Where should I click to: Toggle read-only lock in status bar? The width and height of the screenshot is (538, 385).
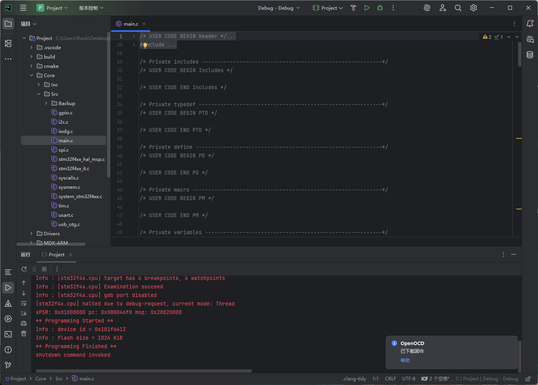pos(528,379)
